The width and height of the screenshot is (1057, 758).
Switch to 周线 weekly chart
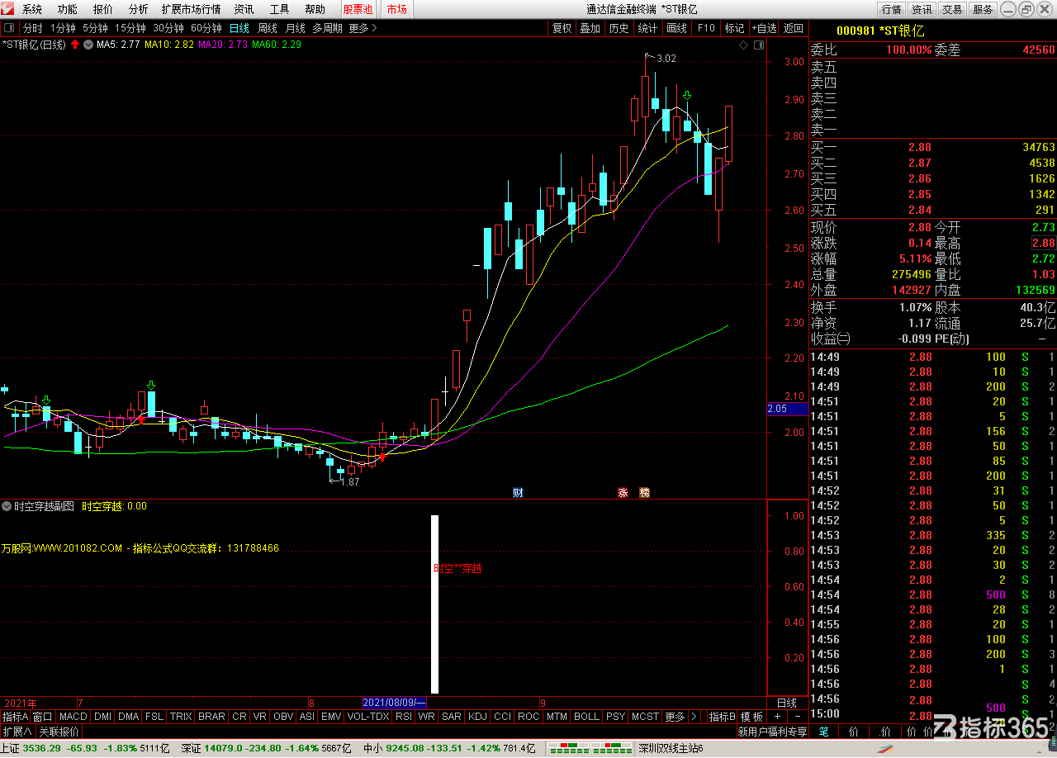pos(268,28)
